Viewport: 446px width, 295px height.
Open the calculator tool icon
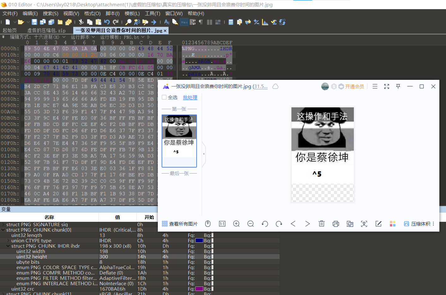click(231, 22)
